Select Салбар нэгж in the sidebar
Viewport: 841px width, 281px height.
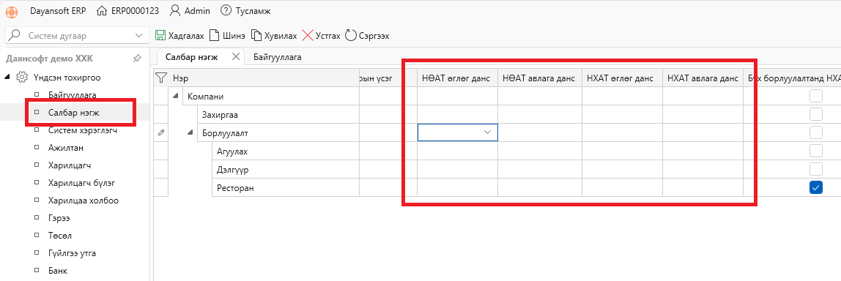73,113
